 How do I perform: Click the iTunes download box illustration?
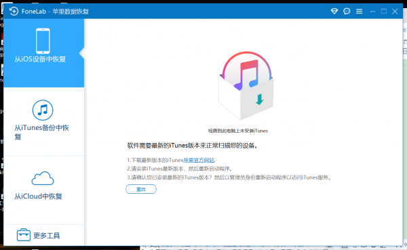tap(246, 85)
